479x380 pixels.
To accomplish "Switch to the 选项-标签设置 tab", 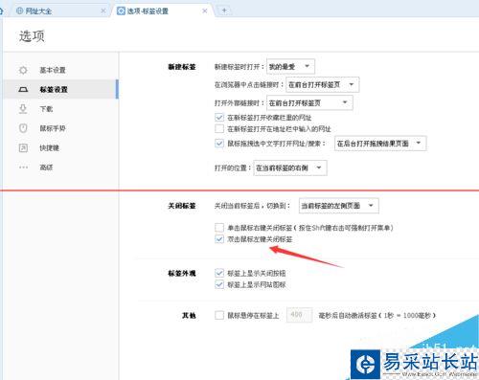I will 163,11.
